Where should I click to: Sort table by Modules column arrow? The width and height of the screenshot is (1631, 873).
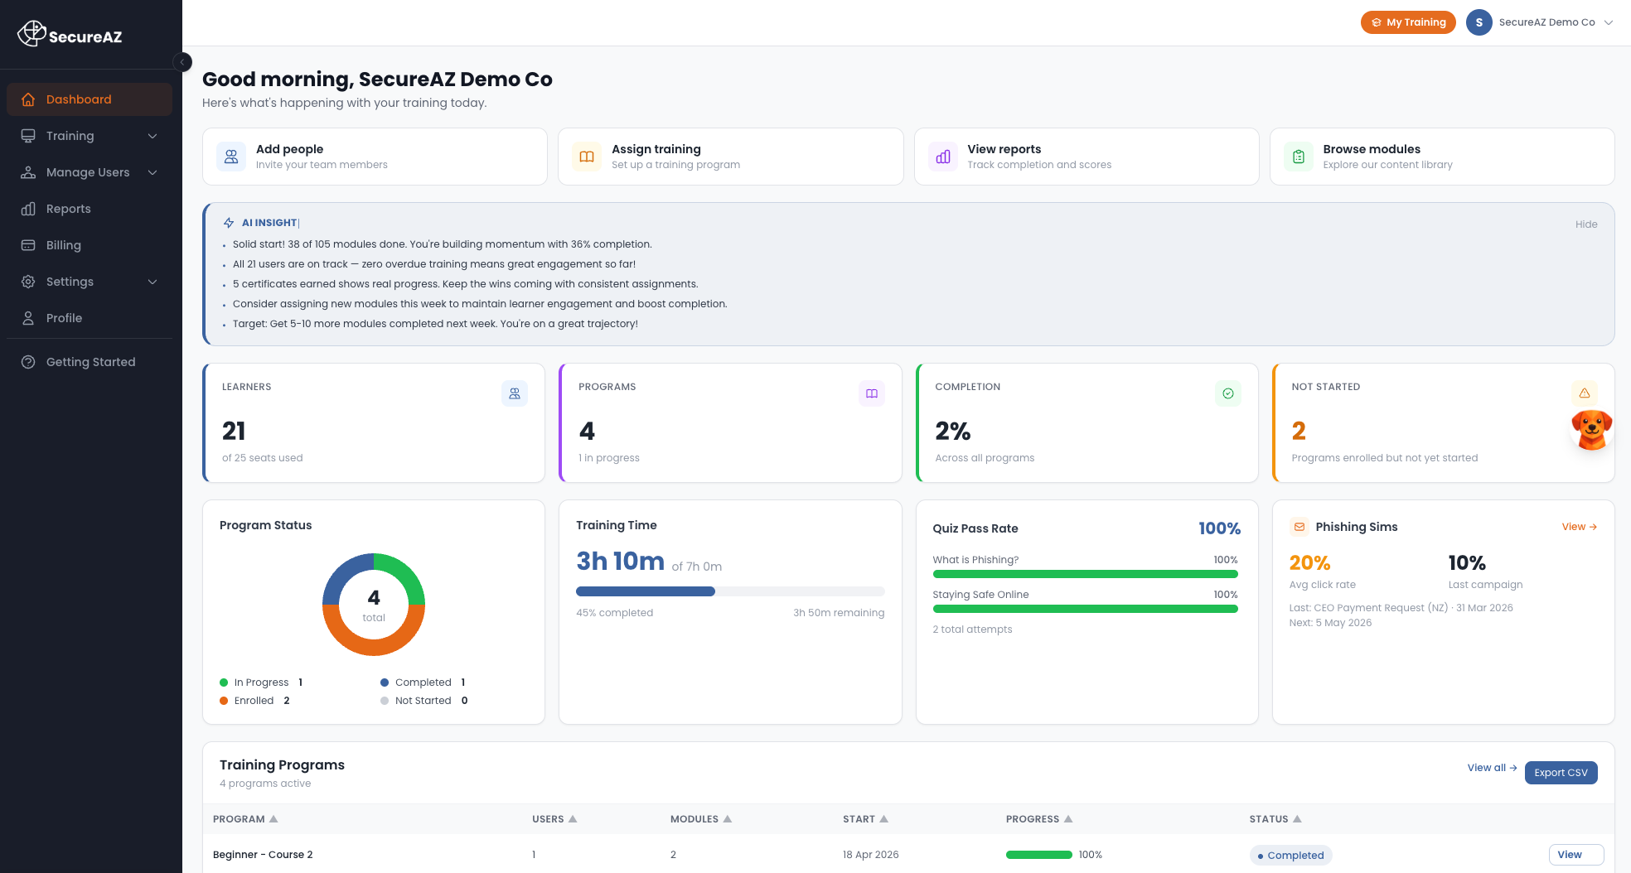click(728, 818)
